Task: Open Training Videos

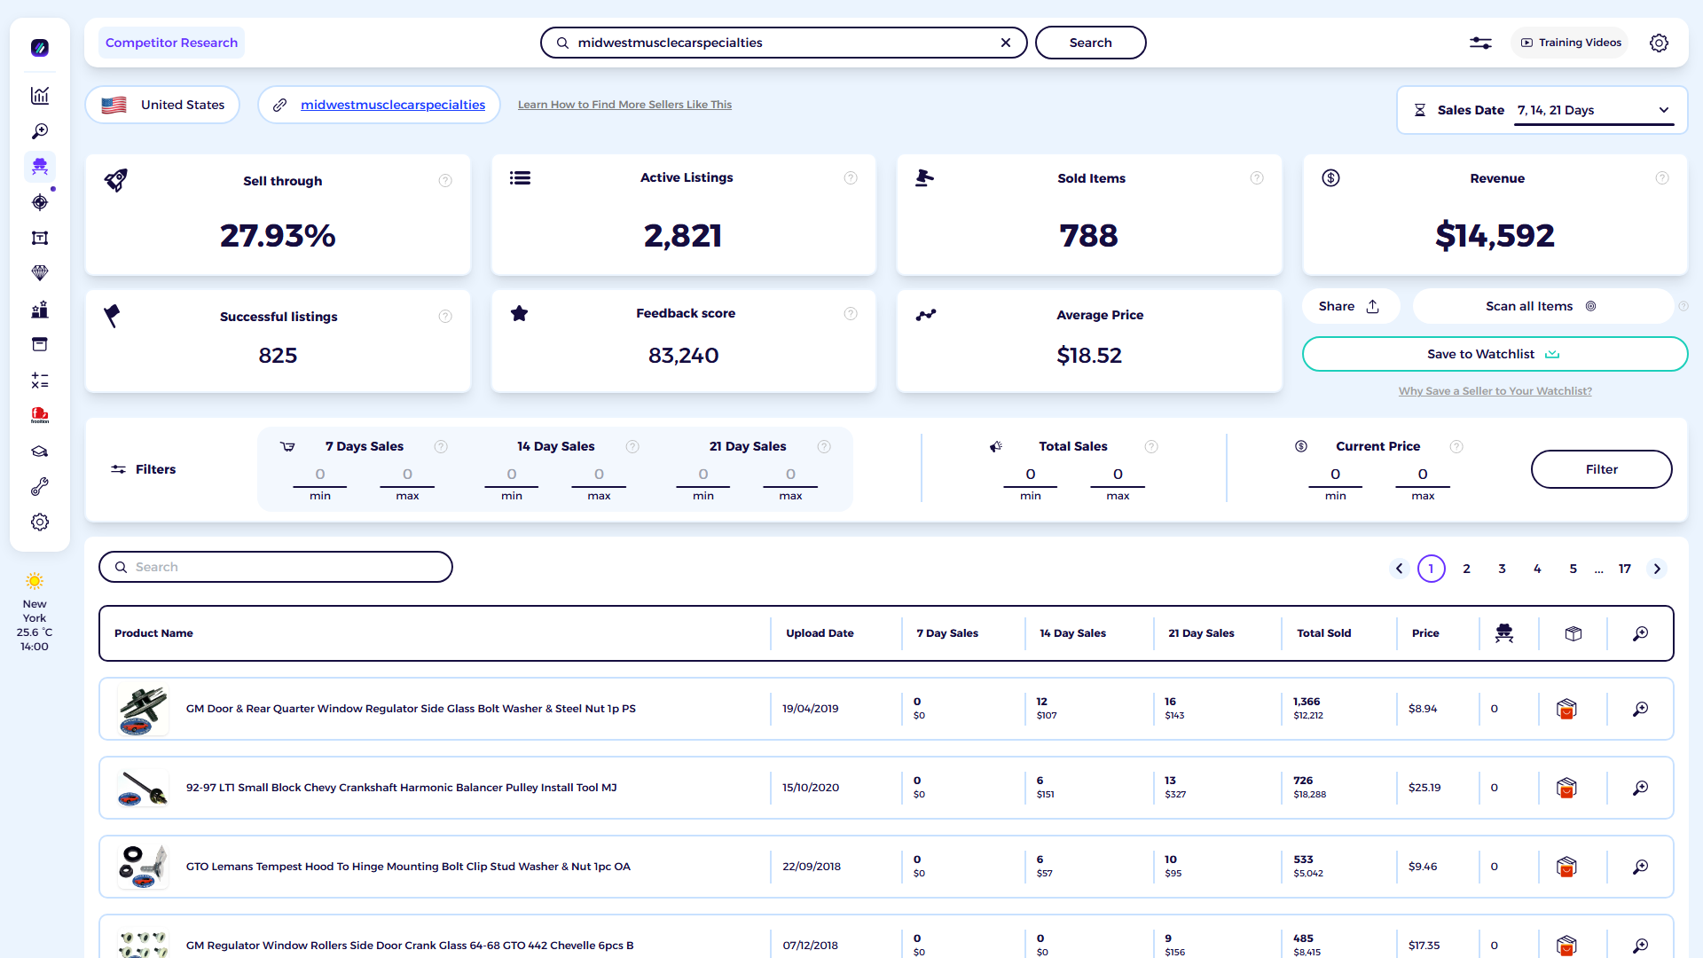Action: 1570,43
